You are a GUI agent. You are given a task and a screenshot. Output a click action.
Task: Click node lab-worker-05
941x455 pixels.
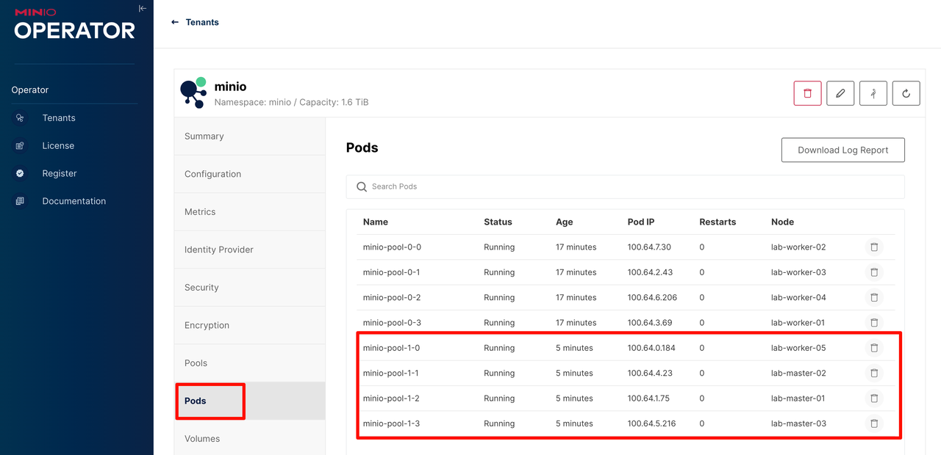(798, 348)
